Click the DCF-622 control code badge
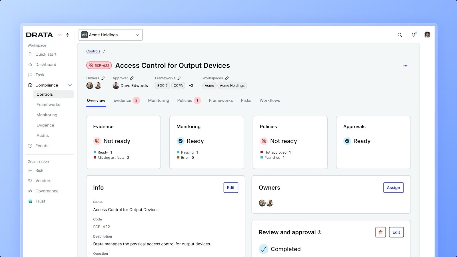The width and height of the screenshot is (457, 257). 99,65
